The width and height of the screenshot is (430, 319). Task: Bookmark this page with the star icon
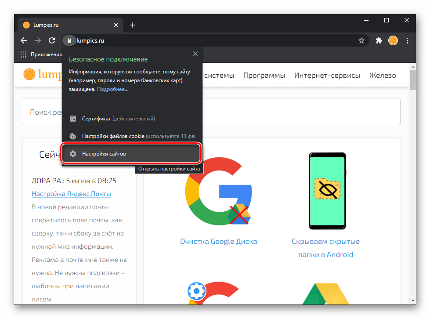[361, 40]
